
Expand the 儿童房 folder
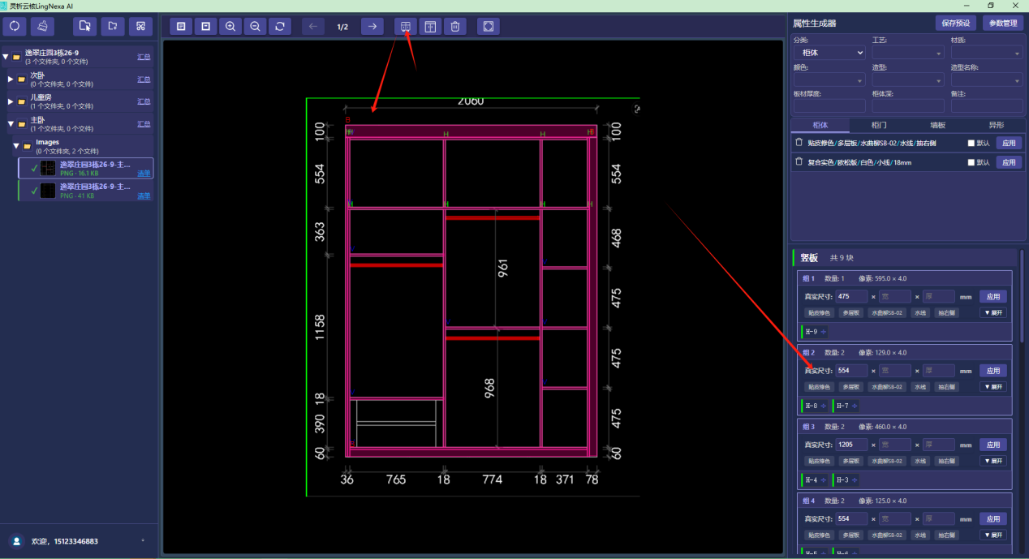click(11, 101)
